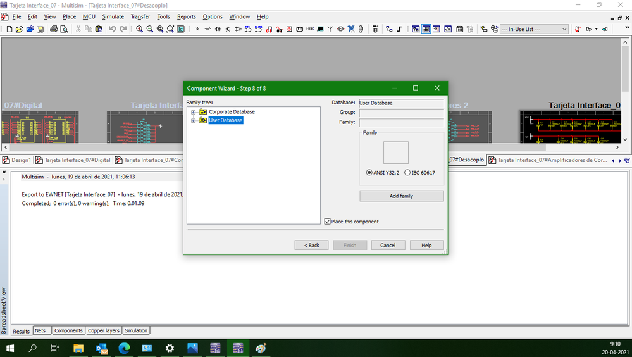Open the Reports menu

pos(186,16)
